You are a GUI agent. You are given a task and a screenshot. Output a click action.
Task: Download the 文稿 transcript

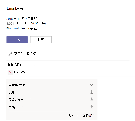pos(92,107)
